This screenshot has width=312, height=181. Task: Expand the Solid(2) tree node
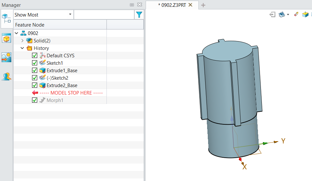pos(22,41)
